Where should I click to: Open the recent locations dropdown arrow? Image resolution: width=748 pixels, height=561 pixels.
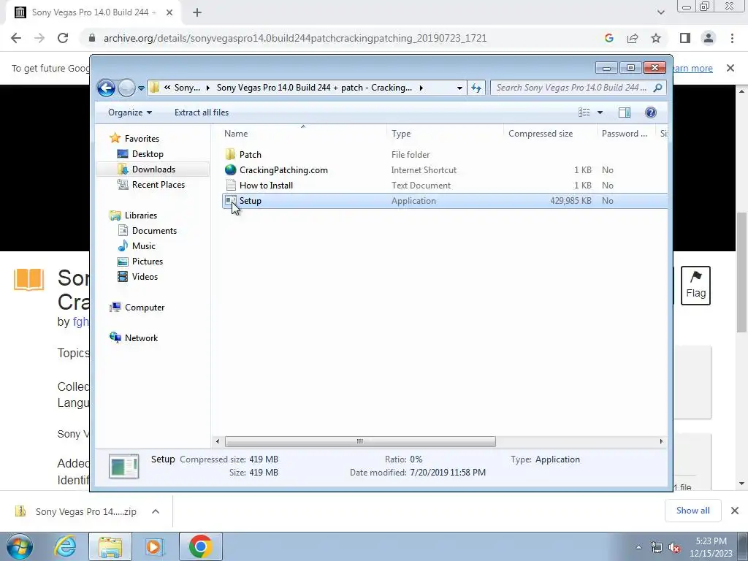coord(141,88)
